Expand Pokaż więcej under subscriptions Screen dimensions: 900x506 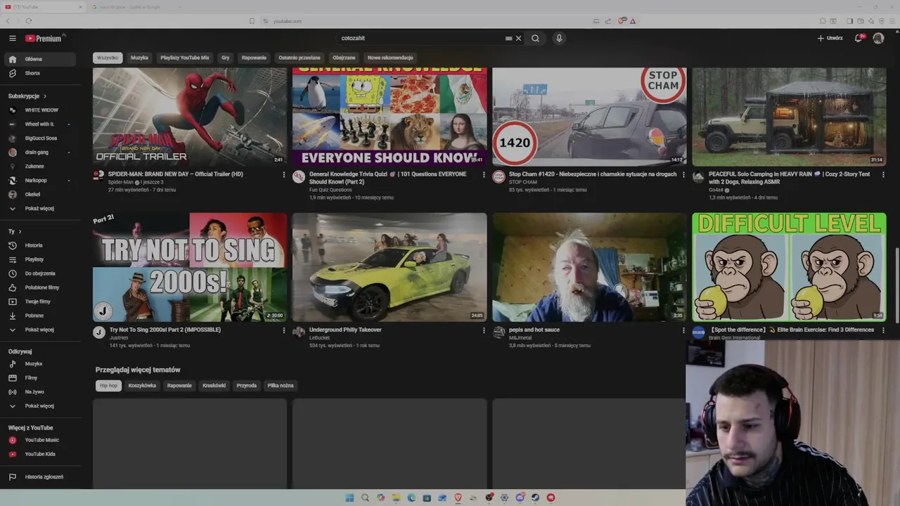[39, 209]
